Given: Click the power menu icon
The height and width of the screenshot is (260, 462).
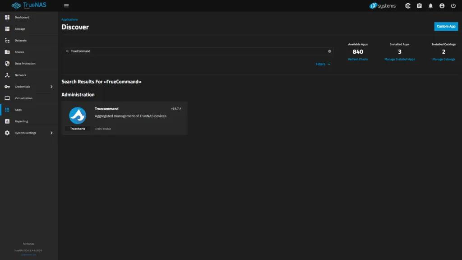Looking at the screenshot, I should (454, 6).
